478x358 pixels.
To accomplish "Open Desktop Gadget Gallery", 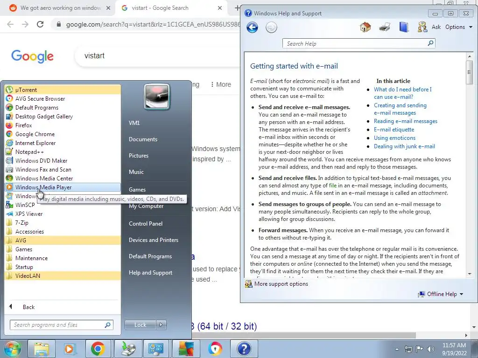I will click(x=63, y=116).
